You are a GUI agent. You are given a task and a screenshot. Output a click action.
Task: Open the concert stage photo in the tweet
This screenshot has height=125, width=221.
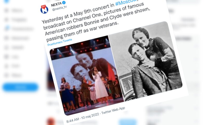87,76
